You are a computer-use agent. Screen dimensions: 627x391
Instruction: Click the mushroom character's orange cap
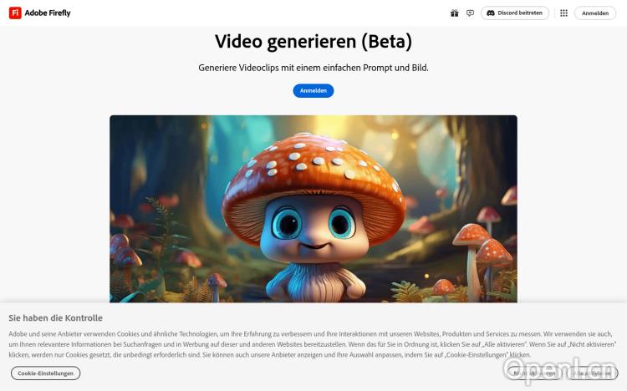313,176
